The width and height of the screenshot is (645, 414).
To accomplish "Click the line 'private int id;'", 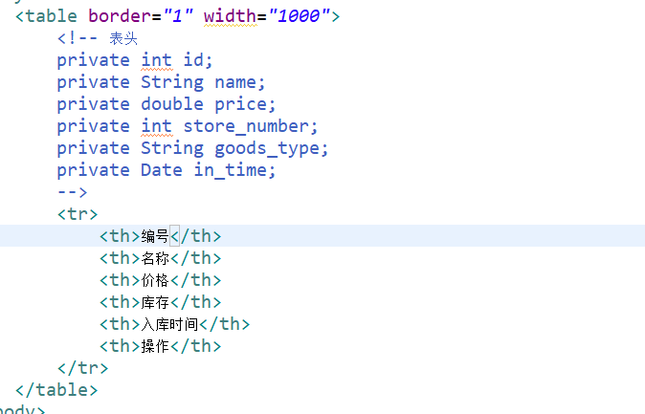I will (135, 60).
